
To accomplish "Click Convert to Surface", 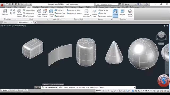I will [x=74, y=13].
